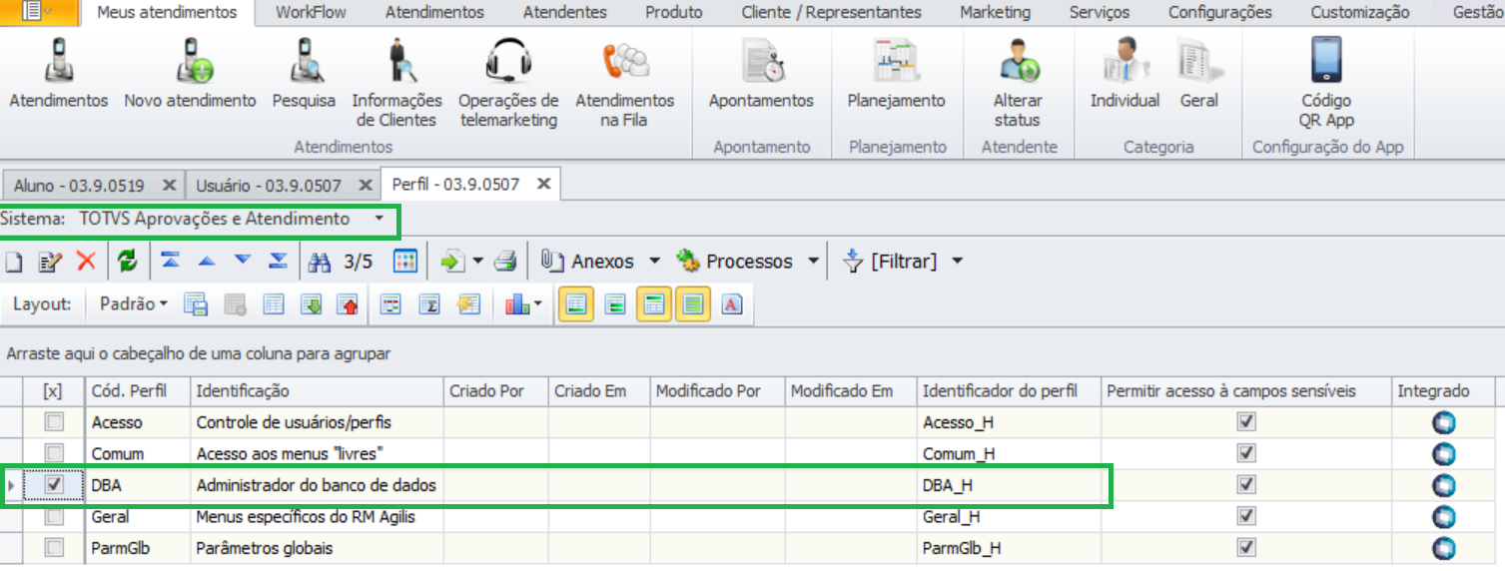
Task: Click the new record icon
Action: [13, 262]
